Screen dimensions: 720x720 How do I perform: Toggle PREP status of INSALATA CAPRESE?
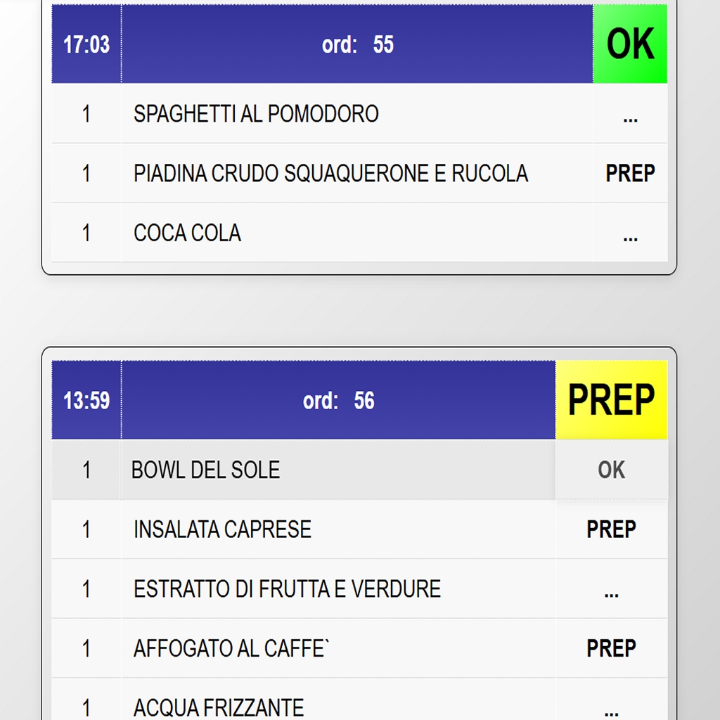[x=611, y=529]
